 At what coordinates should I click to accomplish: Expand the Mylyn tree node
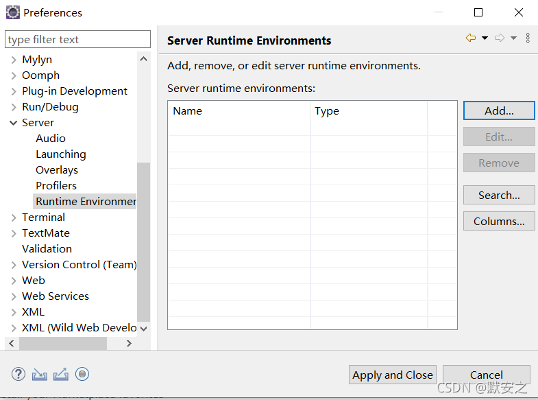pos(14,60)
